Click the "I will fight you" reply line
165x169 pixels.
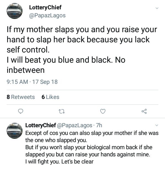tap(59, 162)
